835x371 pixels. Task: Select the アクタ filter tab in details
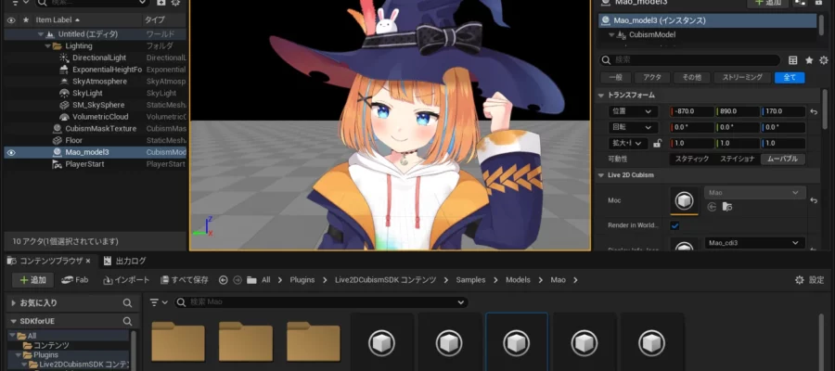(652, 77)
